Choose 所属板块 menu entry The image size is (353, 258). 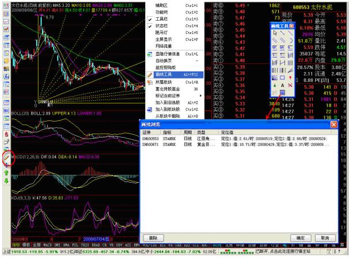click(174, 82)
